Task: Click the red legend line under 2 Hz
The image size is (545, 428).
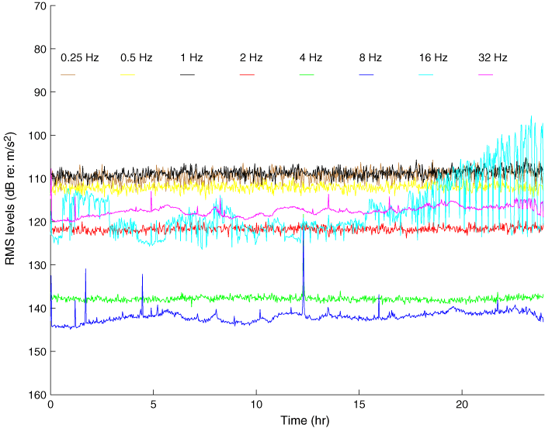Action: tap(247, 74)
